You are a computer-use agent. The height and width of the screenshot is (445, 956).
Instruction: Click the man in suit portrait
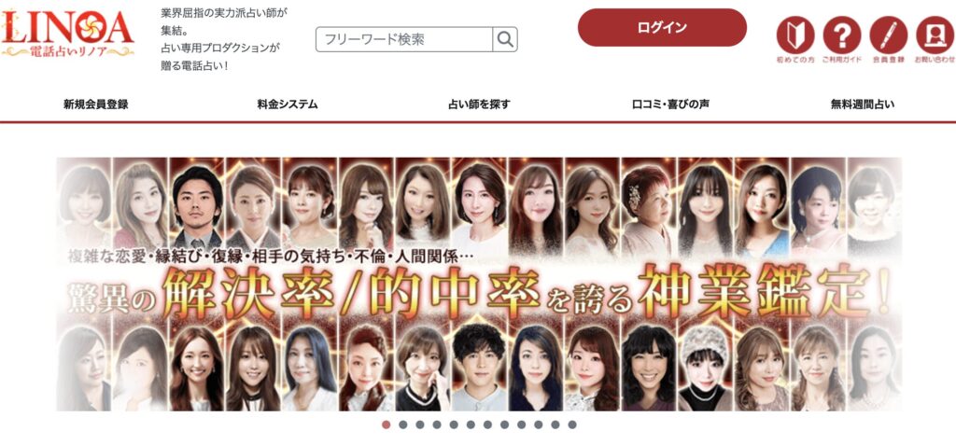tap(197, 203)
